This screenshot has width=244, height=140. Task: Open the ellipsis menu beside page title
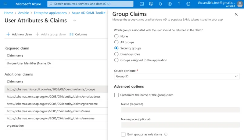74,21
